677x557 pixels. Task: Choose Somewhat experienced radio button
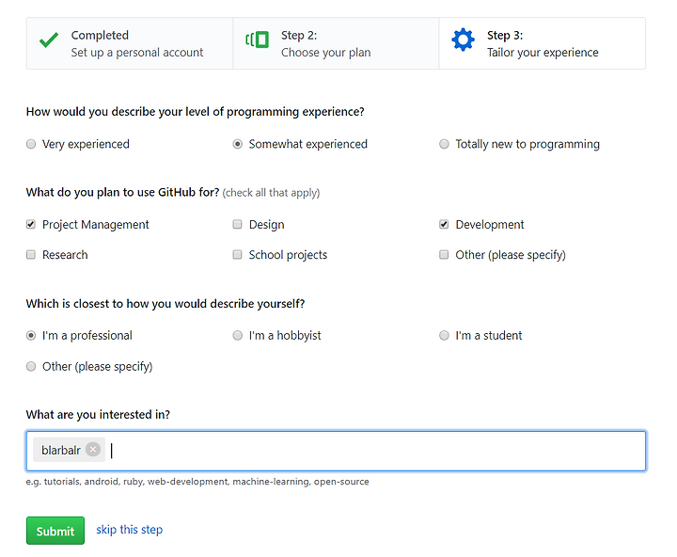pos(238,144)
